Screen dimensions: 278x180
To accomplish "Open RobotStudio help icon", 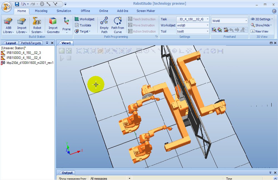I will click(274, 11).
